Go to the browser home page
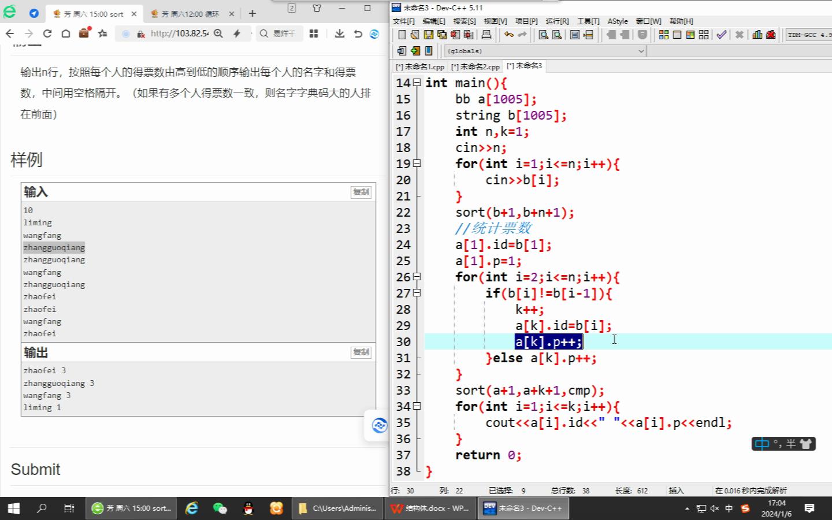Viewport: 832px width, 520px height. [x=66, y=34]
